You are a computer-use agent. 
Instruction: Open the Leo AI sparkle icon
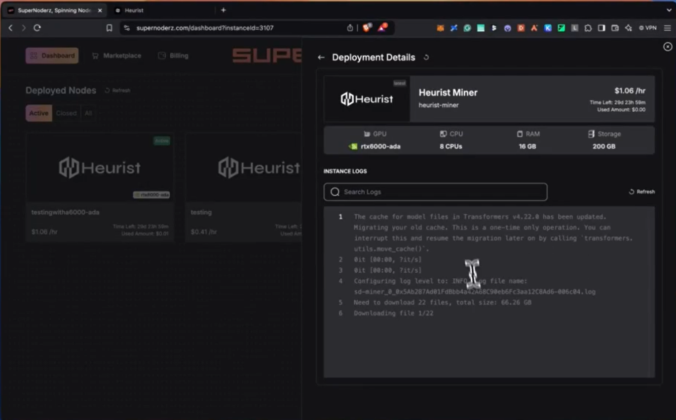pos(628,28)
